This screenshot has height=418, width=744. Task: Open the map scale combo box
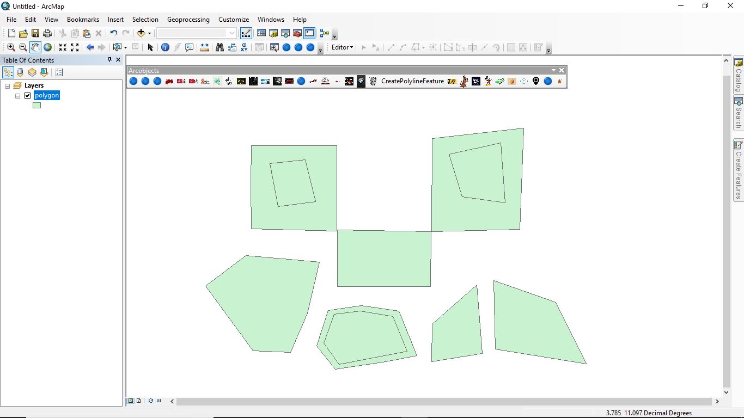click(197, 33)
